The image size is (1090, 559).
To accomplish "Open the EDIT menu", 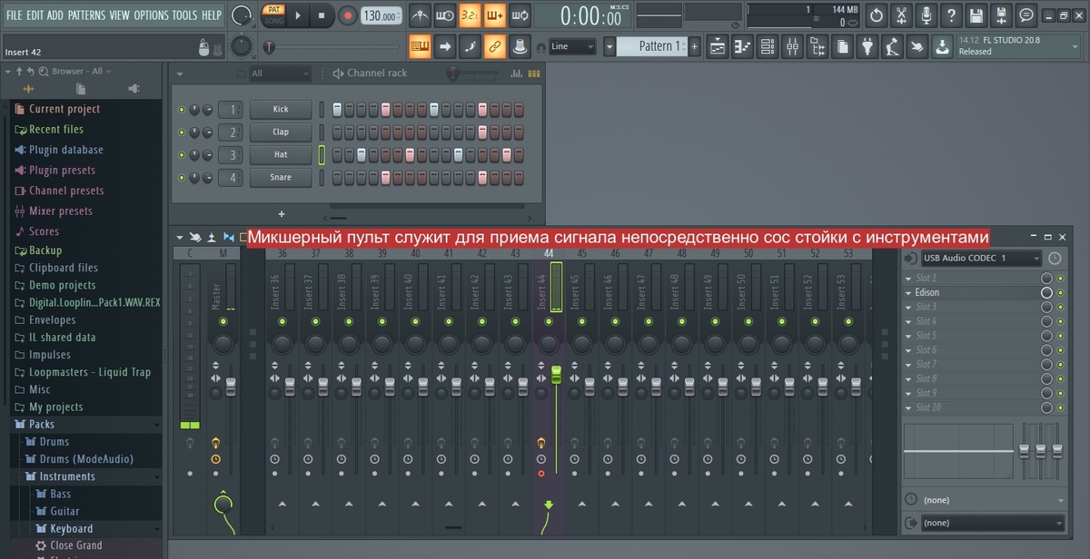I will click(35, 15).
